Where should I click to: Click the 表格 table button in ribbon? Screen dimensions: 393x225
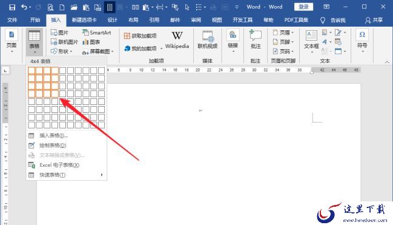(35, 42)
